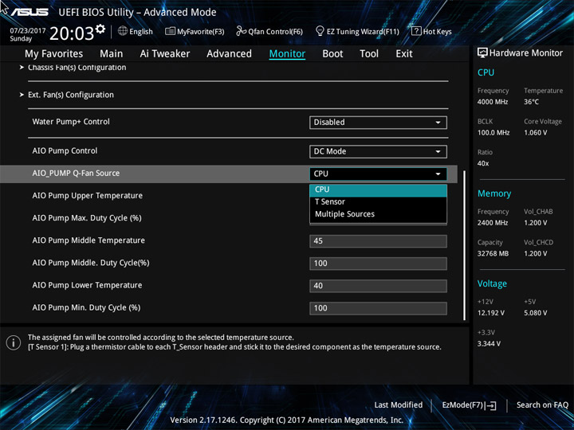Click Core Voltage 1.060 V value

[x=536, y=133]
